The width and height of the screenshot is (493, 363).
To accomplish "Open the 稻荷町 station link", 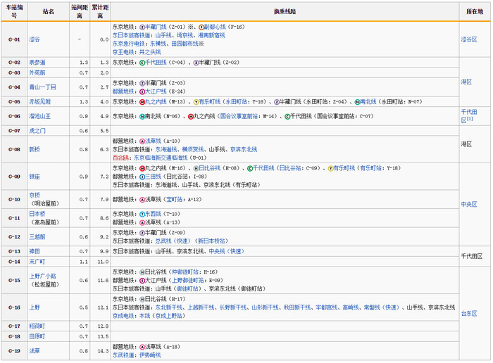I will (37, 326).
